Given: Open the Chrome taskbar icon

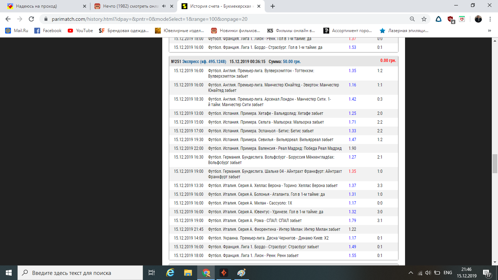Looking at the screenshot, I should point(206,273).
